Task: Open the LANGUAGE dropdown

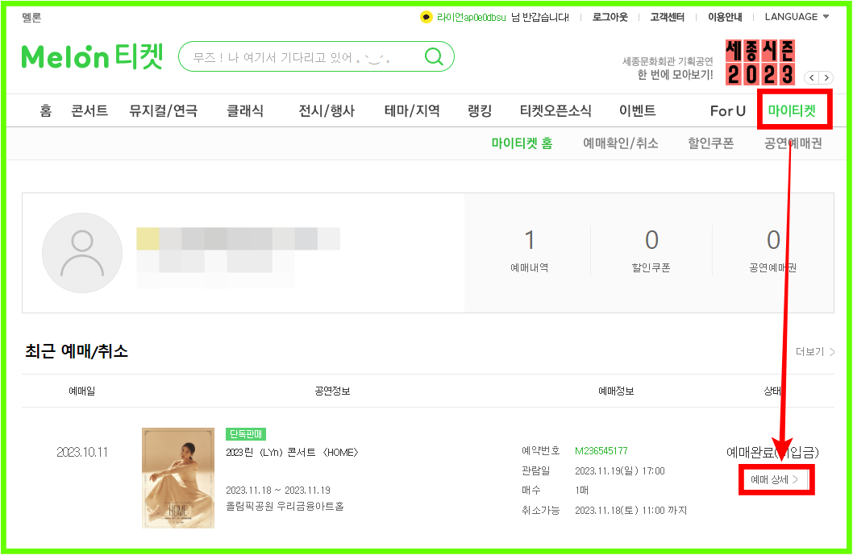Action: tap(797, 17)
